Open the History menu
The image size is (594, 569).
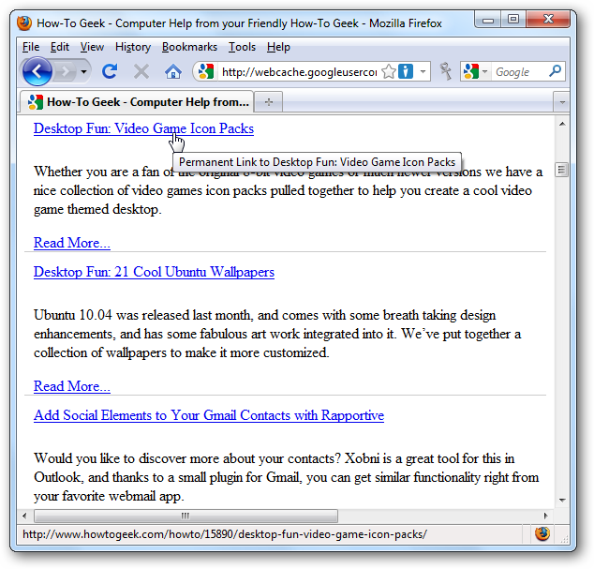pyautogui.click(x=133, y=47)
